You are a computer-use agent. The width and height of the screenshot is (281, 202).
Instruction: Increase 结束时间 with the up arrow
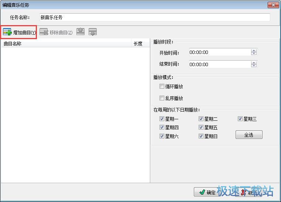coord(254,62)
